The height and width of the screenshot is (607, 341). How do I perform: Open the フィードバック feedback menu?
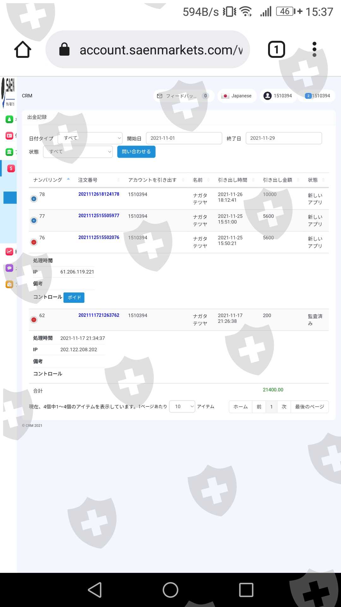point(184,96)
